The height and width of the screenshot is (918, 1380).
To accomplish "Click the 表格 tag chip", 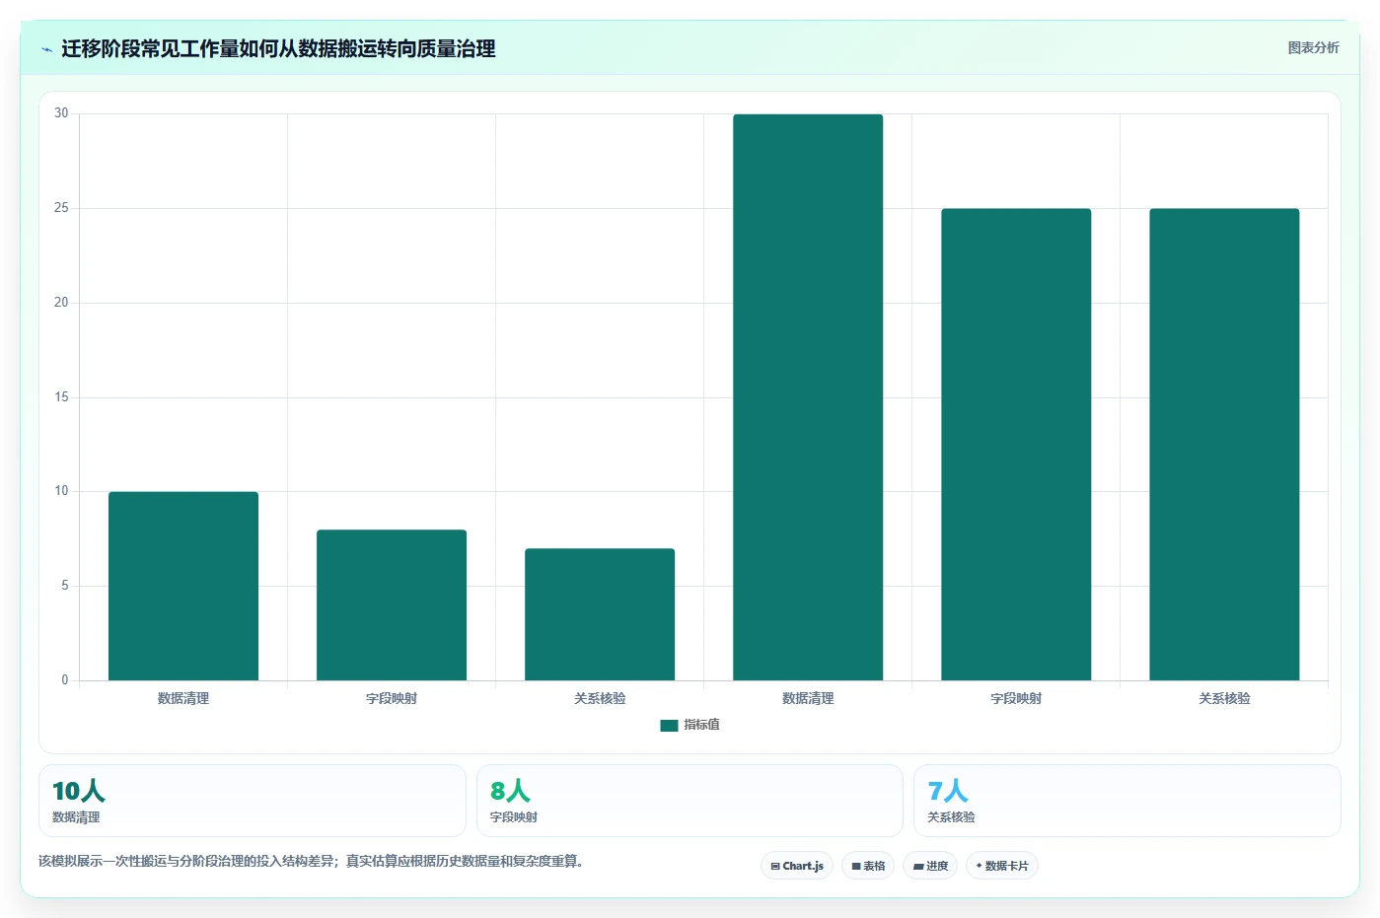I will tap(868, 866).
